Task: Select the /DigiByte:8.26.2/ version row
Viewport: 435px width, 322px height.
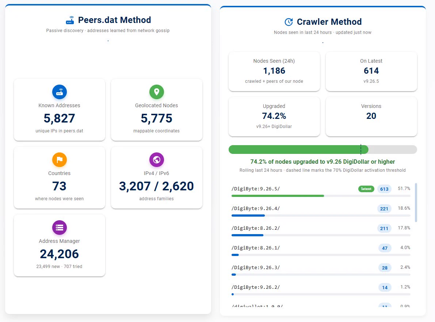Action: [321, 230]
